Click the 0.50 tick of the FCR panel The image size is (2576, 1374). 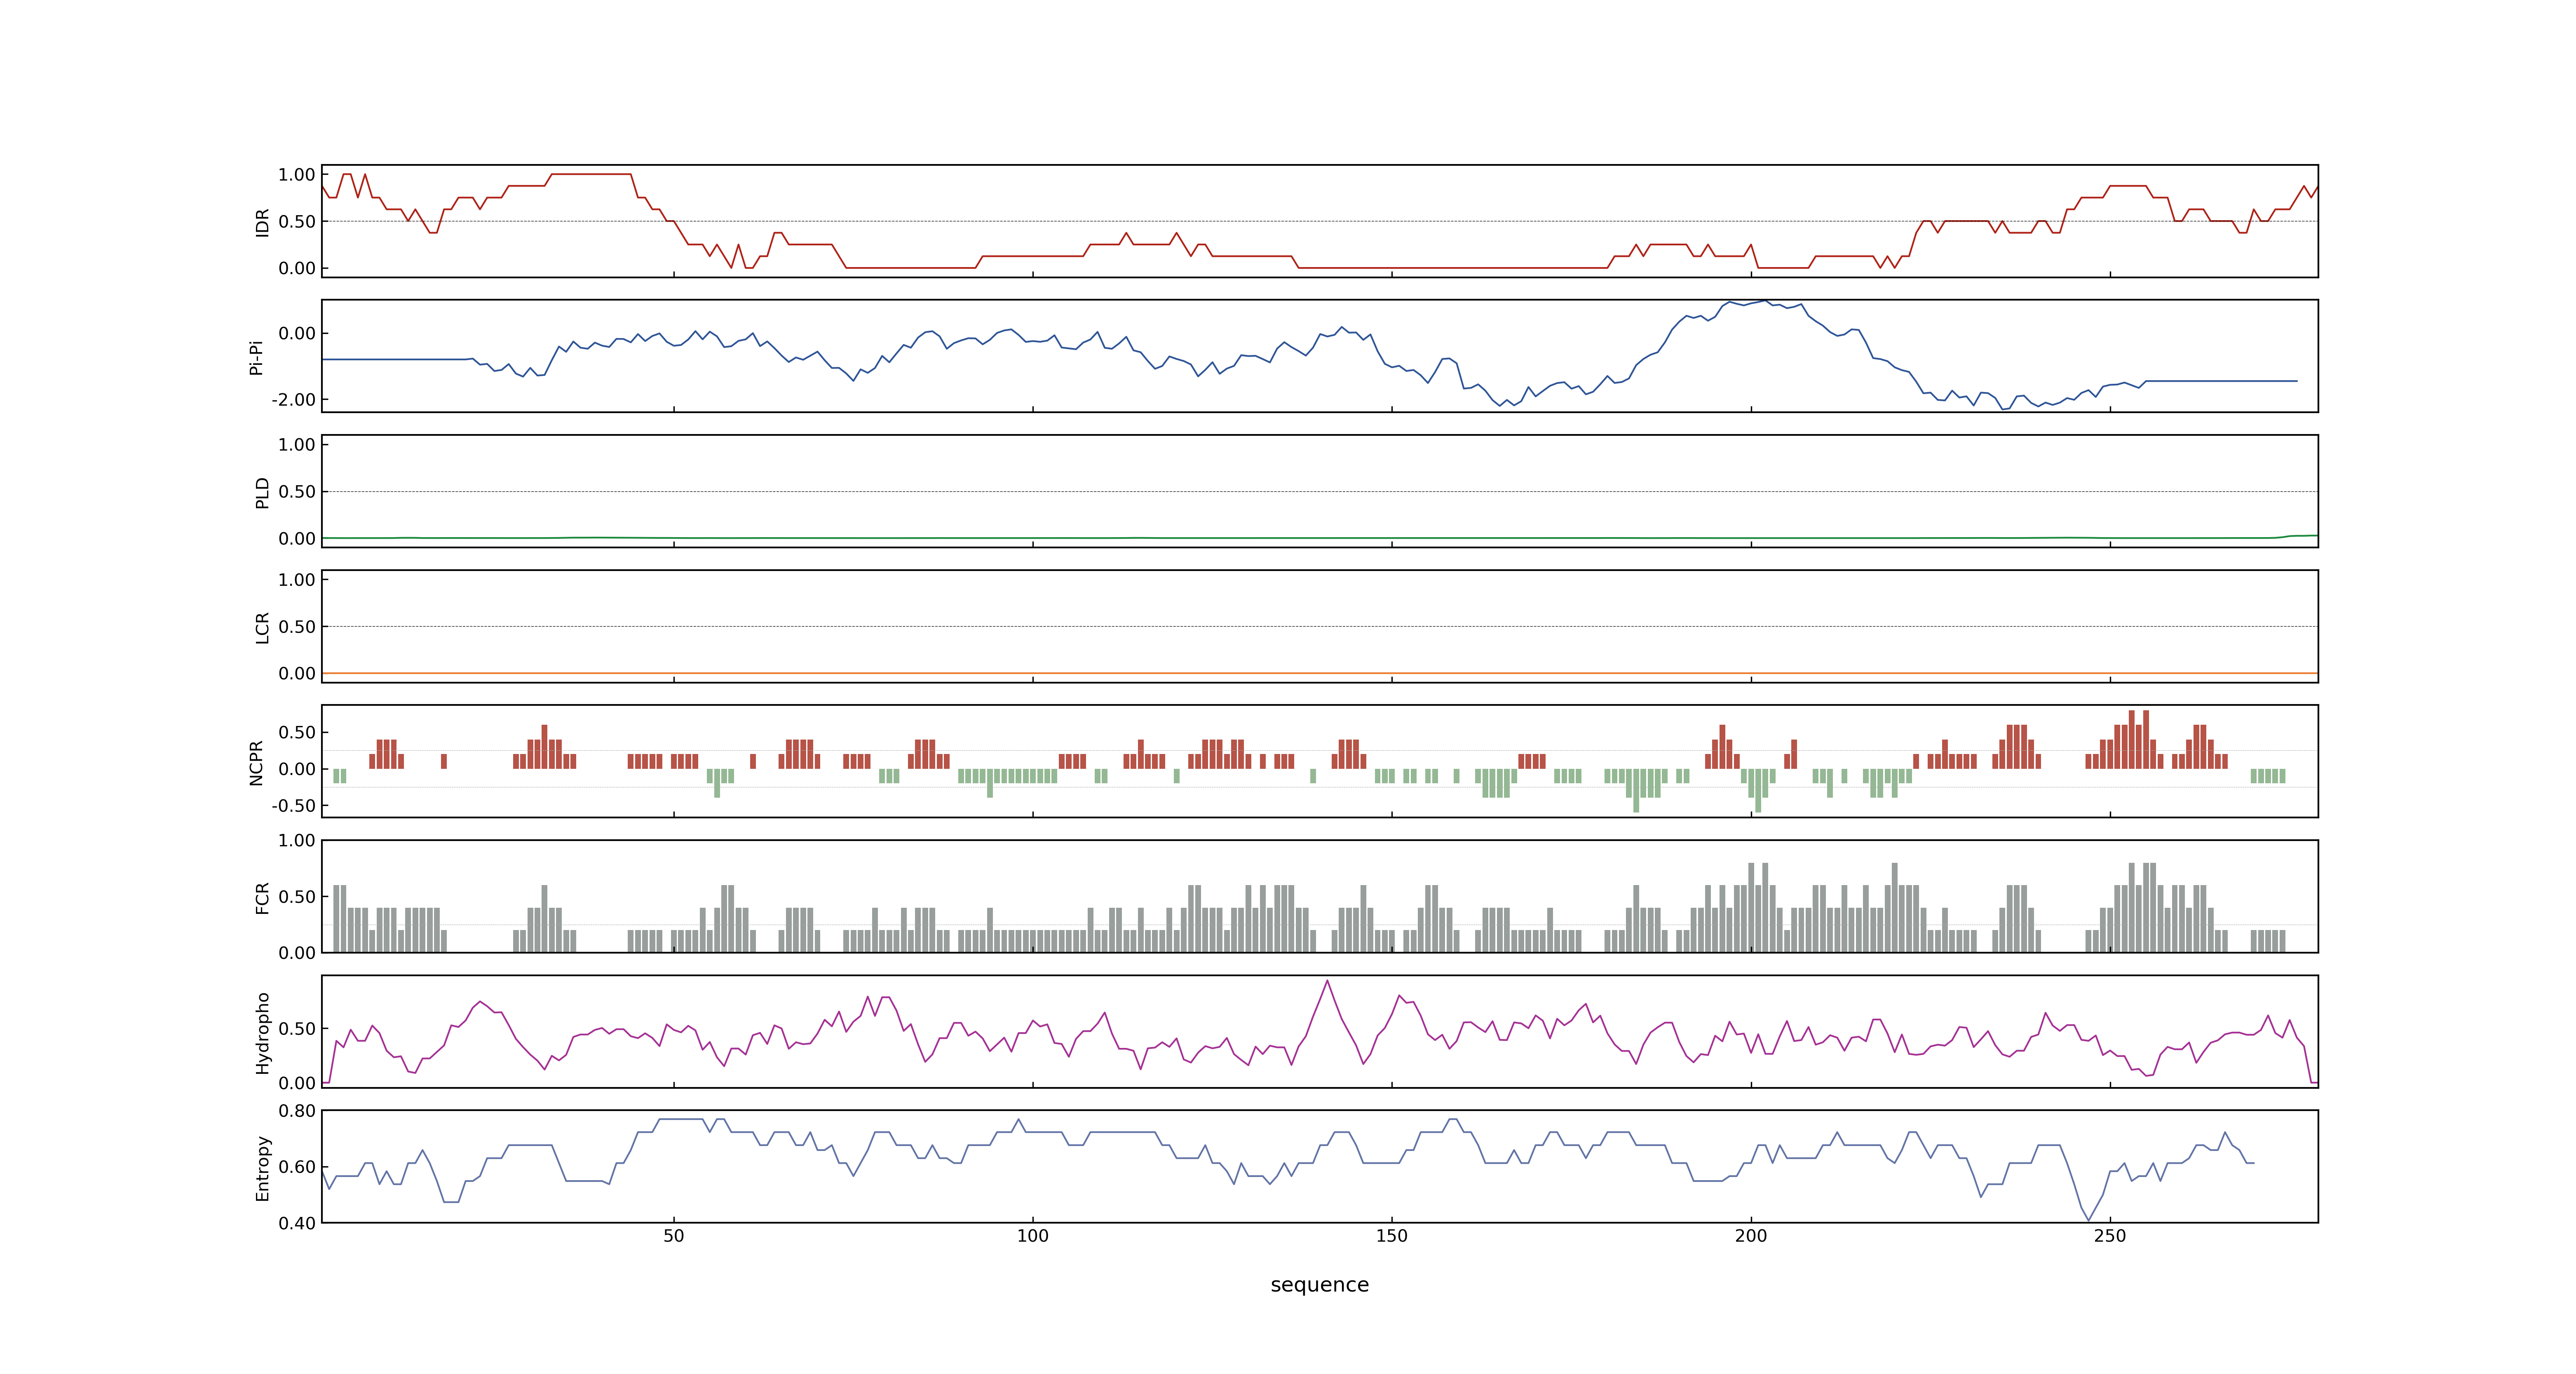click(x=297, y=897)
